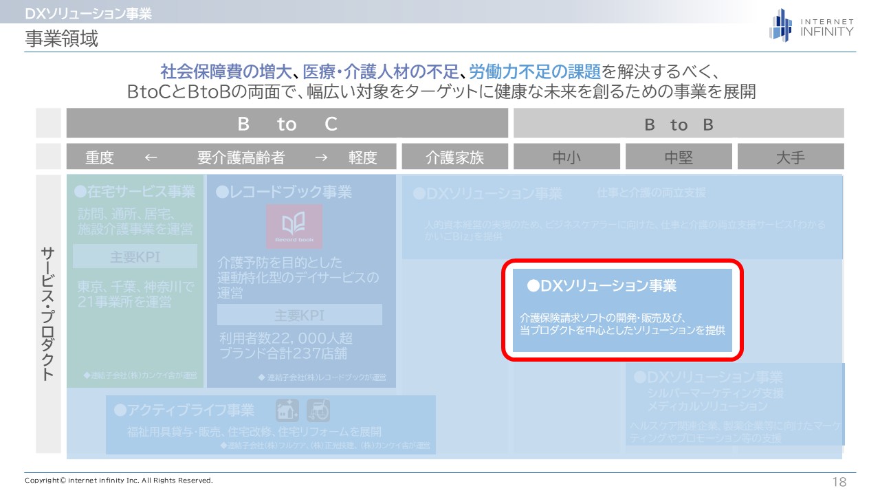Click the page number 18
Viewport: 880px width, 495px height.
839,482
